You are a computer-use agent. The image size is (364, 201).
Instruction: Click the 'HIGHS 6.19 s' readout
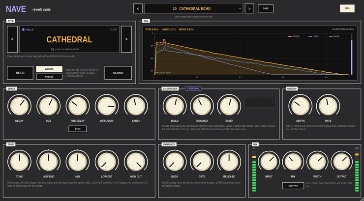(x=186, y=29)
